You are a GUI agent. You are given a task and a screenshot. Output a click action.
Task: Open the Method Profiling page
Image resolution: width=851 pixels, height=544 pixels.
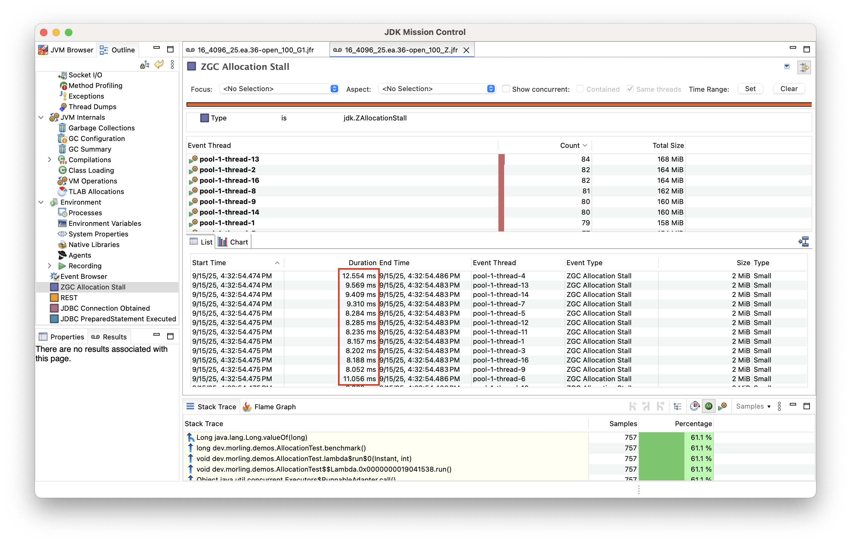click(95, 85)
